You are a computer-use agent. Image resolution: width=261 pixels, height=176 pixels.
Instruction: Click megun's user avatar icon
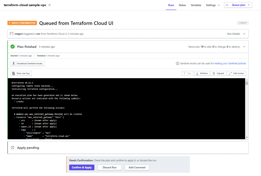pos(11,34)
